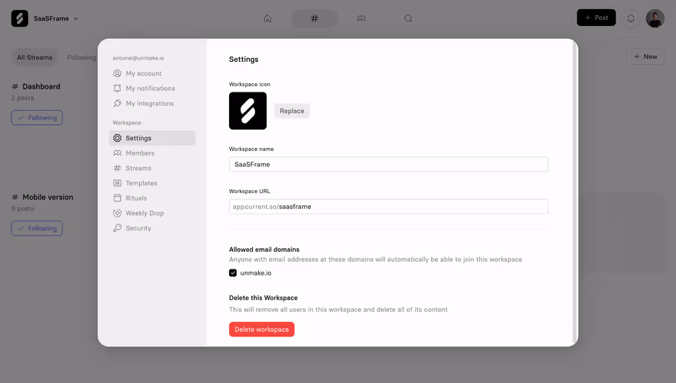
Task: Click the SaaSFrame logo icon in header
Action: (19, 18)
